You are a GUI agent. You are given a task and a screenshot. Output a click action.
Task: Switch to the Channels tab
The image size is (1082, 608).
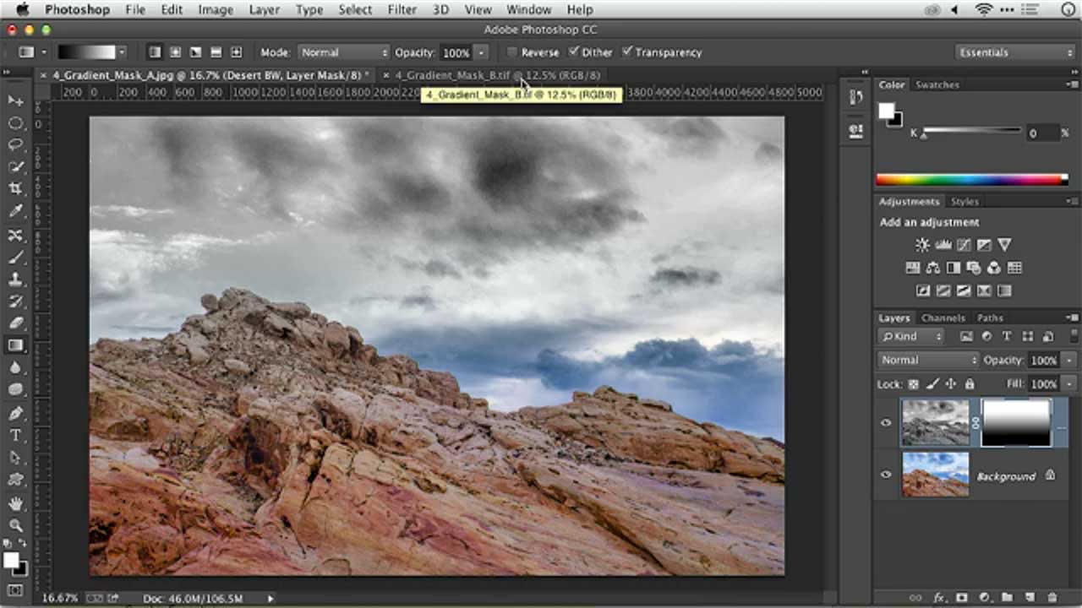point(943,318)
